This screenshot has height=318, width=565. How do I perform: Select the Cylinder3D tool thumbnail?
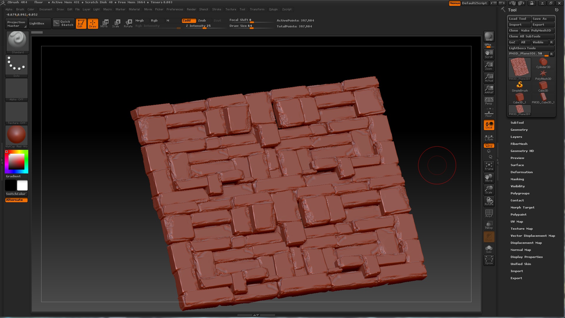coord(543,63)
